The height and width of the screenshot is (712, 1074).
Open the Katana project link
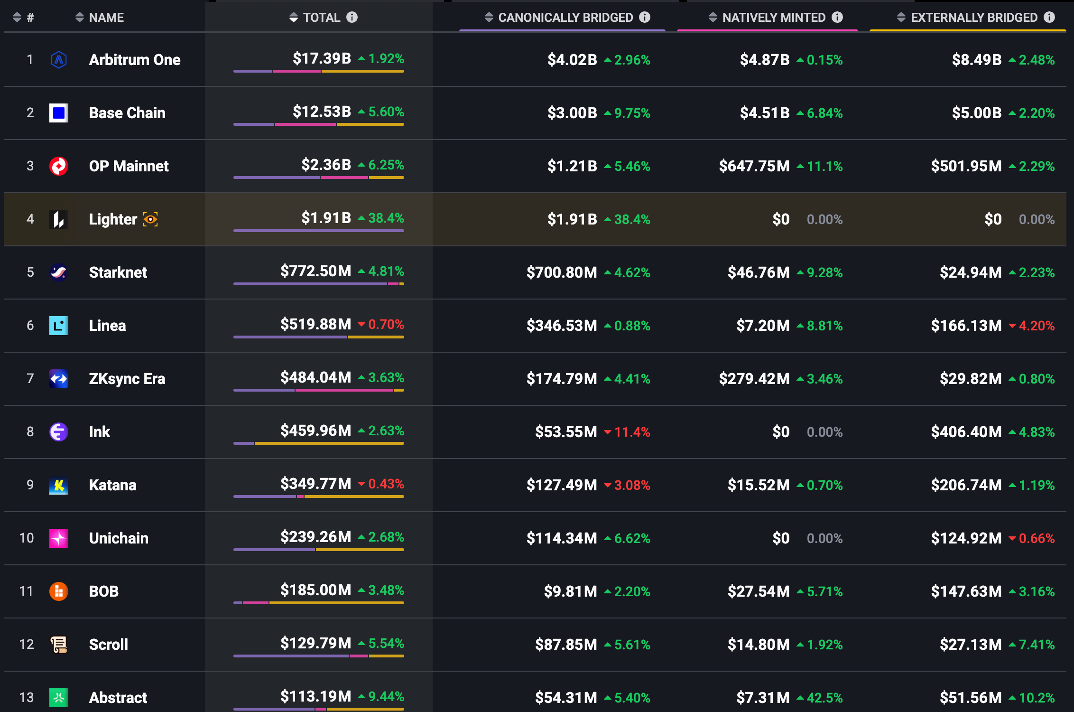pos(112,485)
